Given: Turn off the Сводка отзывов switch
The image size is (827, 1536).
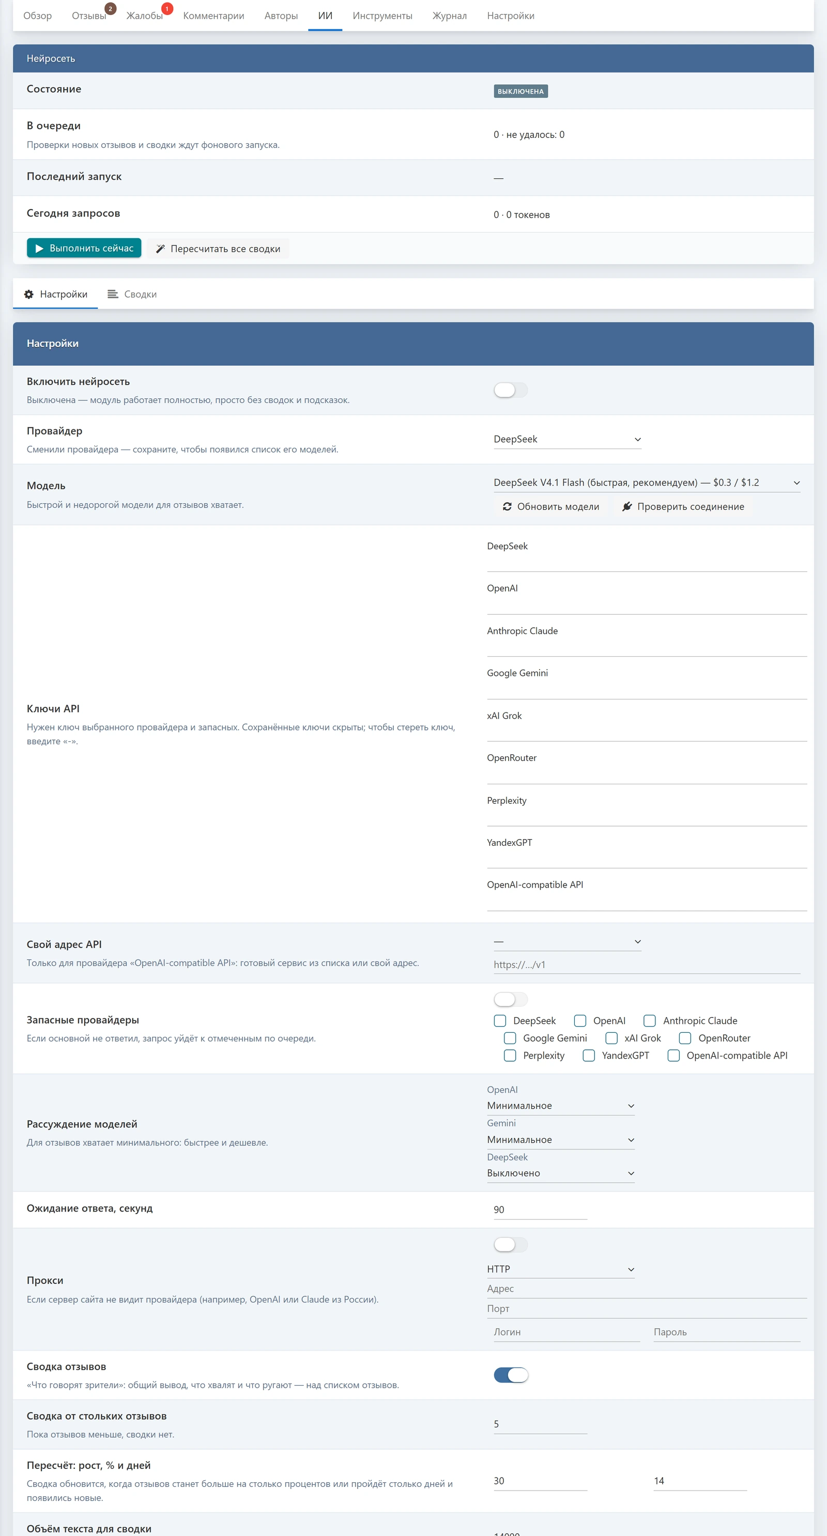Looking at the screenshot, I should [511, 1375].
